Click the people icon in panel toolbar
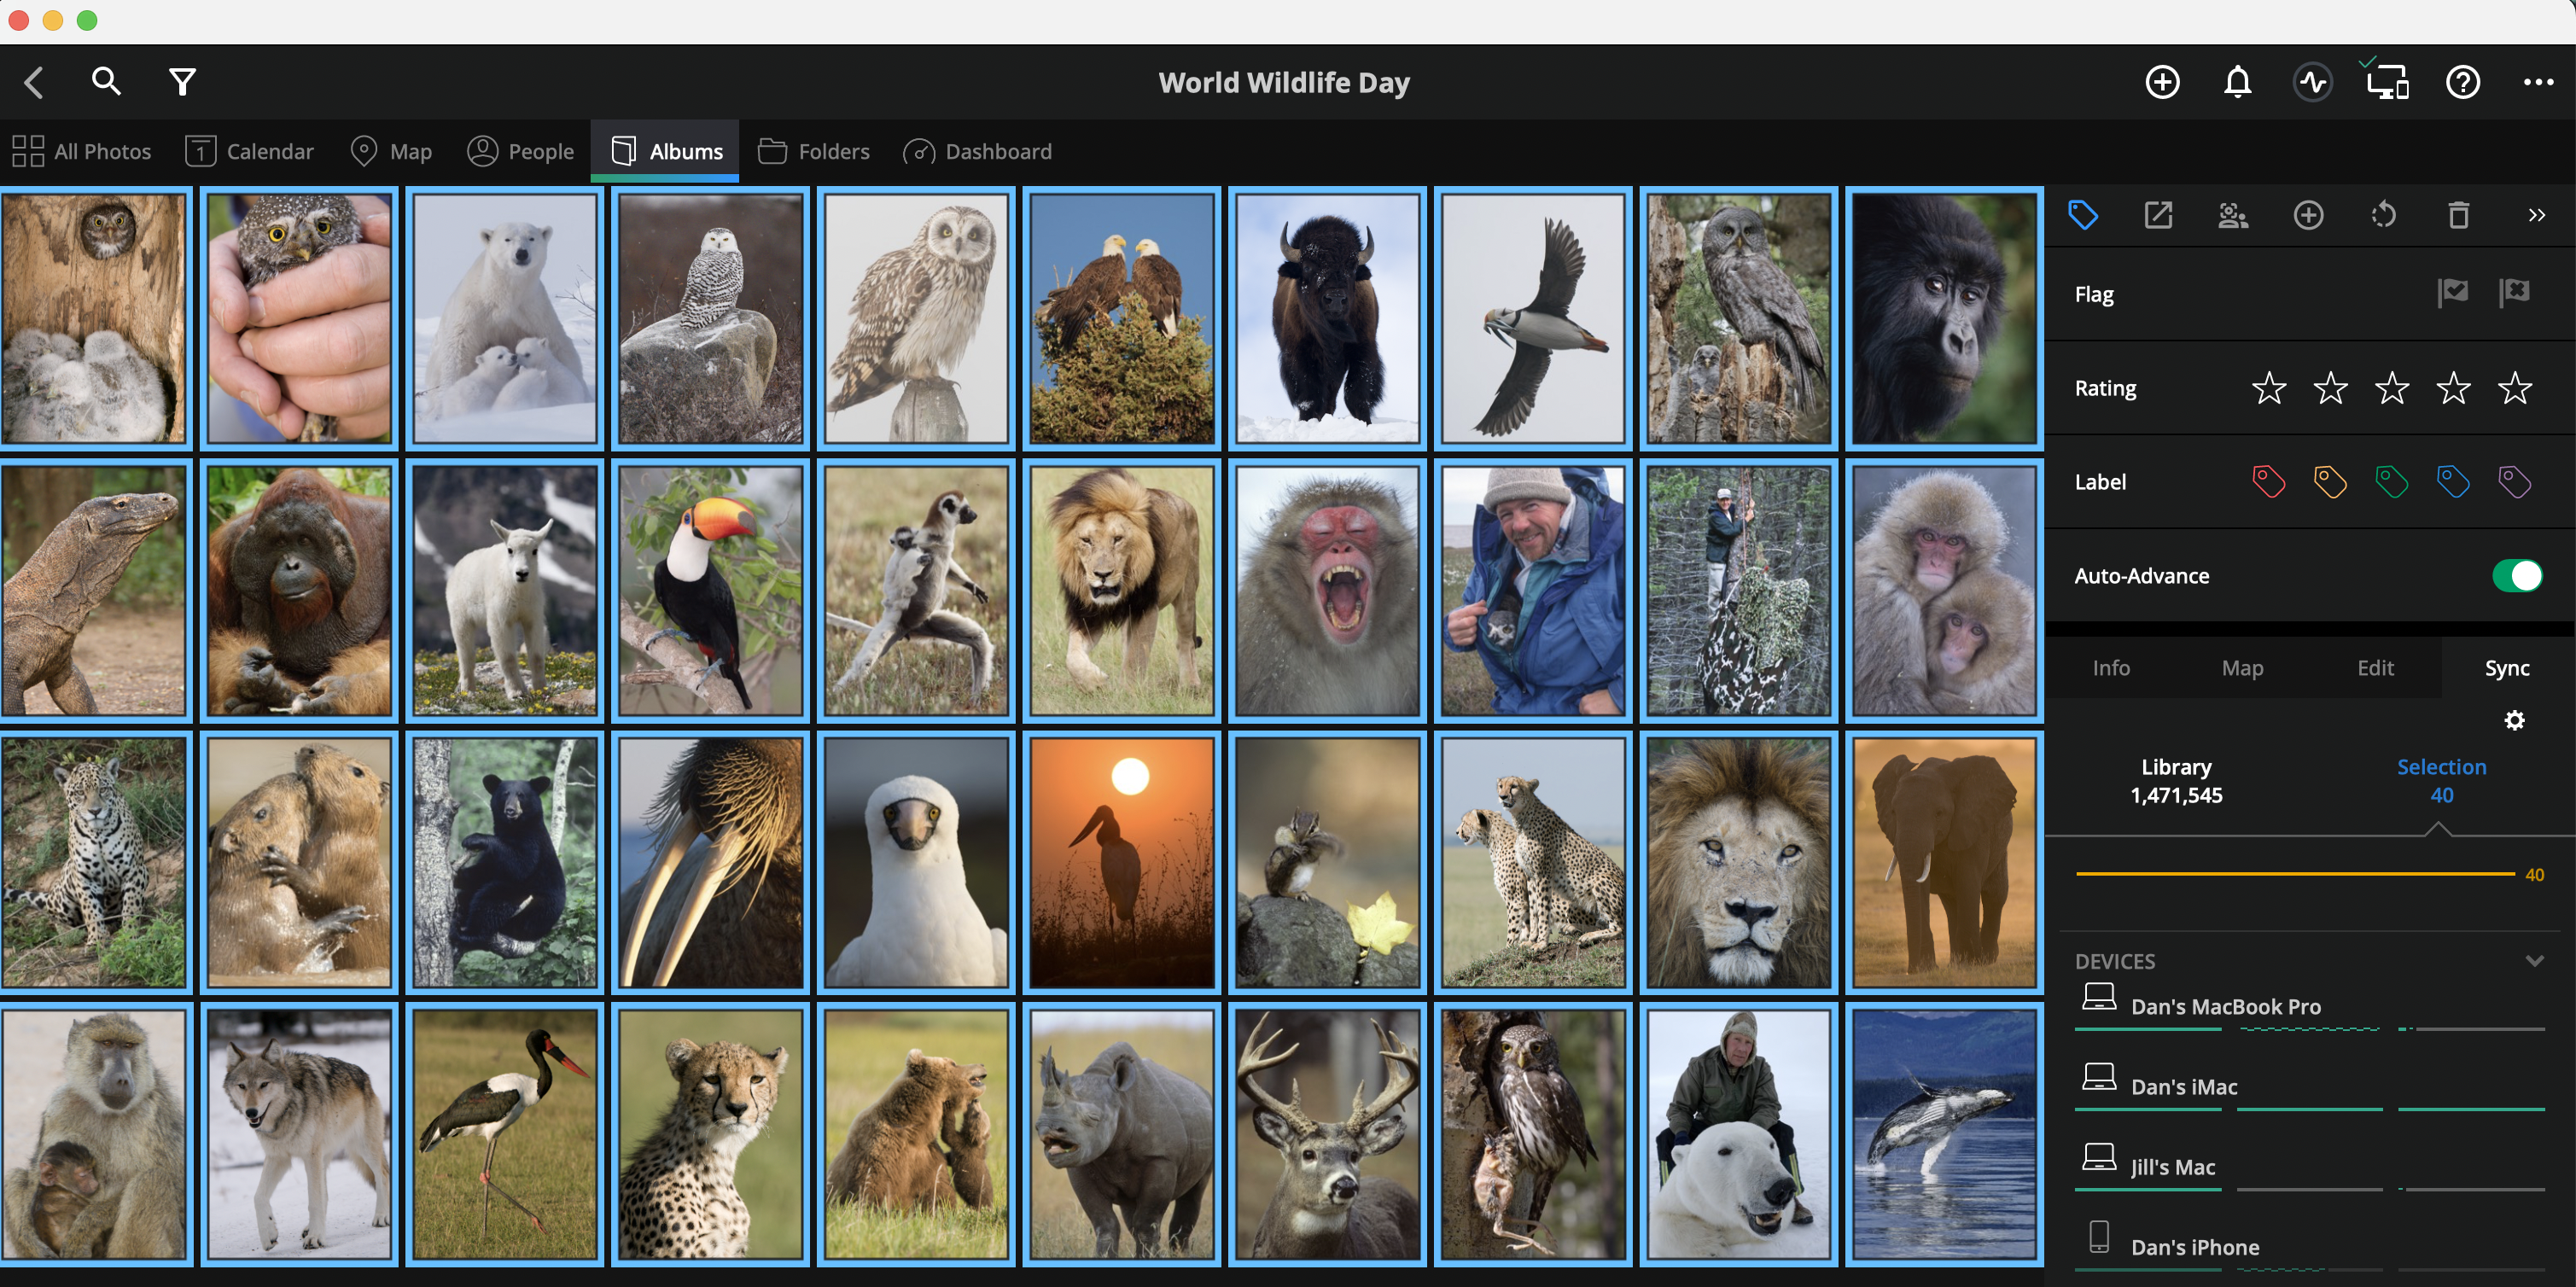2576x1287 pixels. (x=2233, y=215)
